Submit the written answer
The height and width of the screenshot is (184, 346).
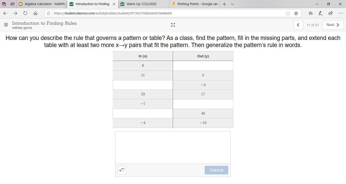coord(216,170)
